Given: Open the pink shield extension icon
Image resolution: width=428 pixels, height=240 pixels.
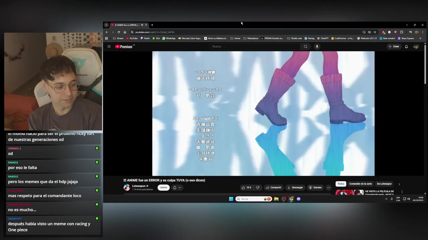Looking at the screenshot, I should (396, 32).
